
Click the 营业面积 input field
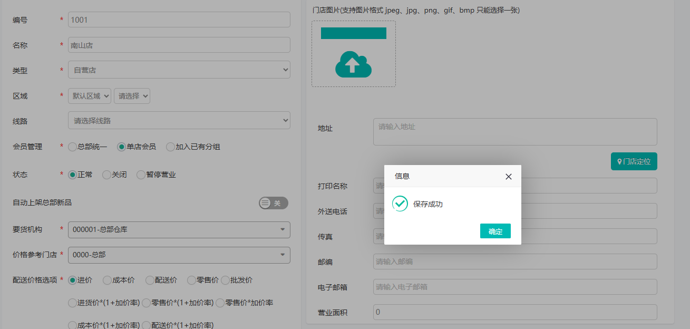pyautogui.click(x=515, y=312)
